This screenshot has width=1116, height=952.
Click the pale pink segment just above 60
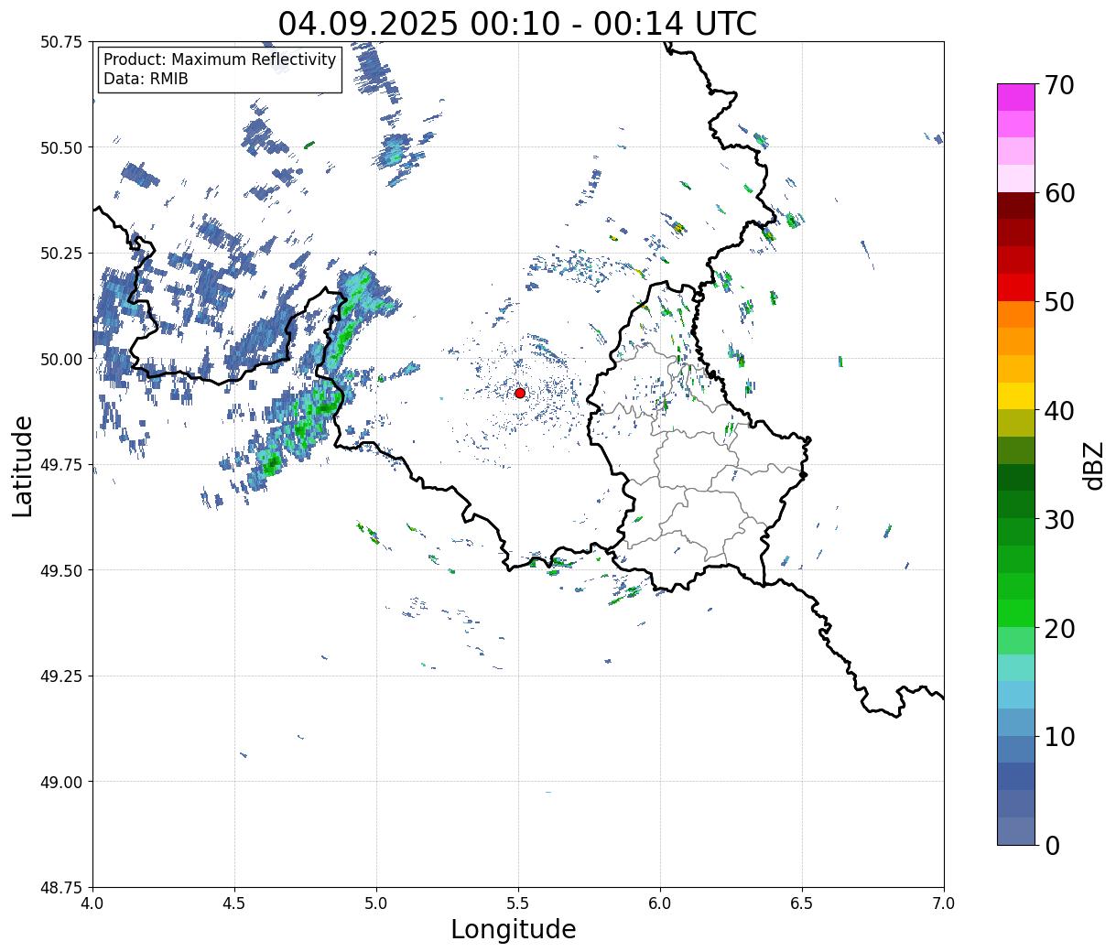(1016, 178)
